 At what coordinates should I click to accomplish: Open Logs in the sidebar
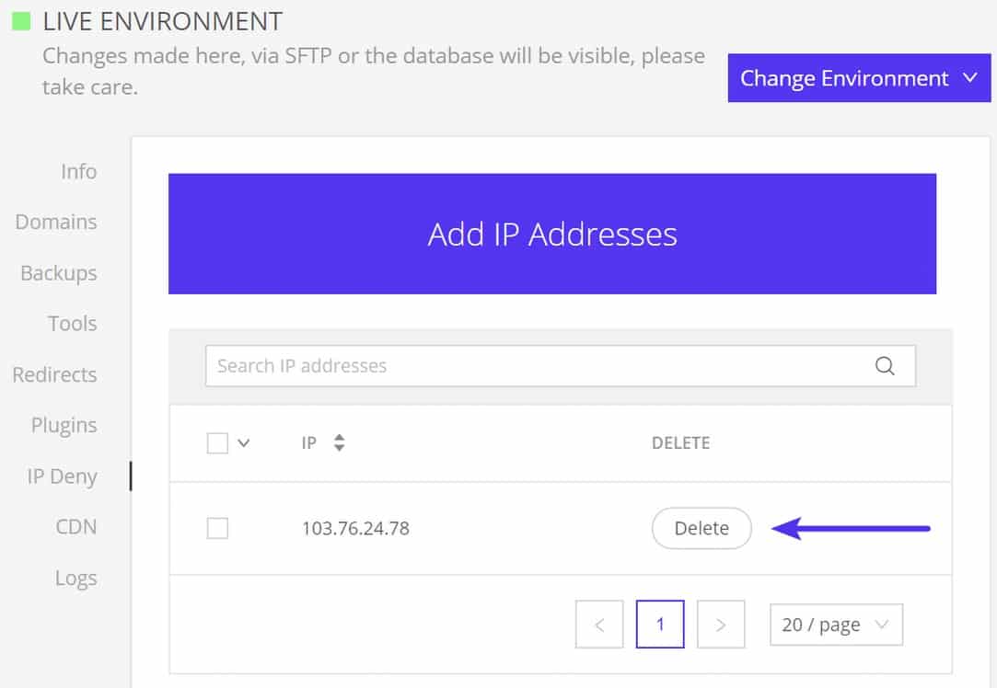click(76, 579)
